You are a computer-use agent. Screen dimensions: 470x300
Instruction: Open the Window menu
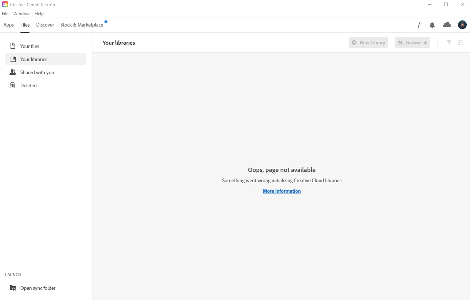(x=21, y=14)
